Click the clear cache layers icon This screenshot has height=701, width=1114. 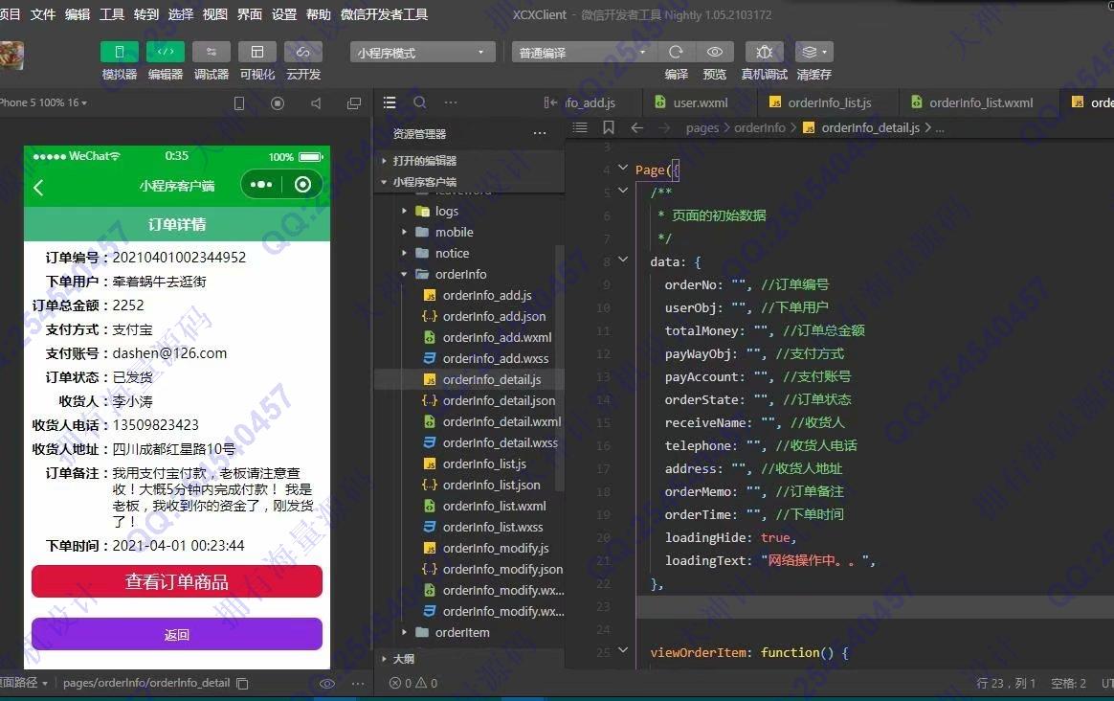point(814,52)
